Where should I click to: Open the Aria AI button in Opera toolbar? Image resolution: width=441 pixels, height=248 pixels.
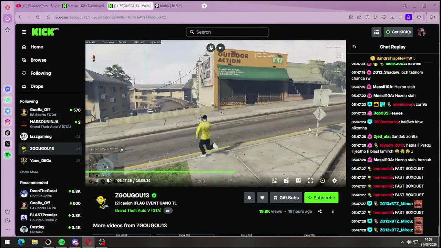click(x=433, y=17)
